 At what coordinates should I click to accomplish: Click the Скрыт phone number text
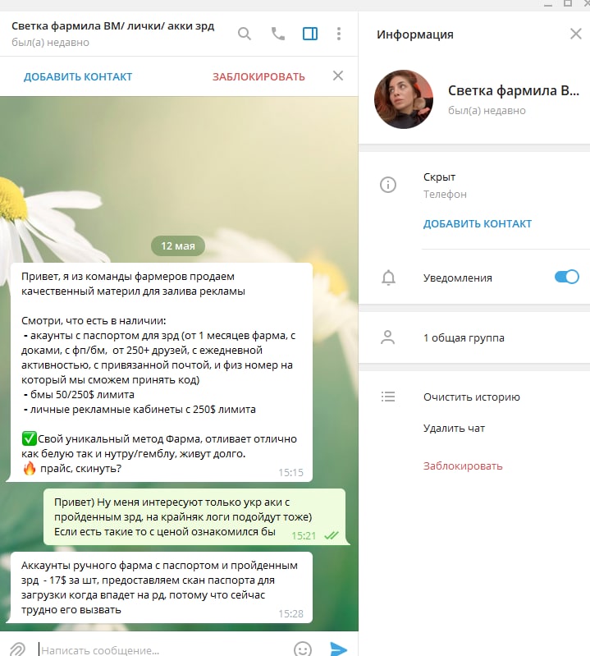(x=439, y=177)
